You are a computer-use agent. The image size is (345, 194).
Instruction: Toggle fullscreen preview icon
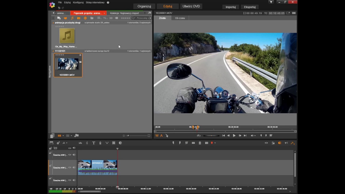288,13
